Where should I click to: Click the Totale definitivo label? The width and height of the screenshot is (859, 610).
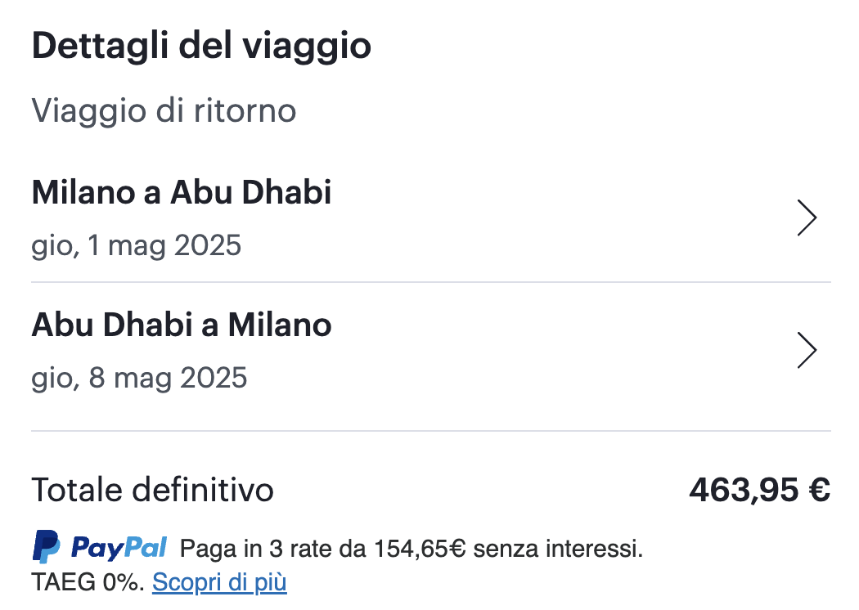click(x=152, y=490)
